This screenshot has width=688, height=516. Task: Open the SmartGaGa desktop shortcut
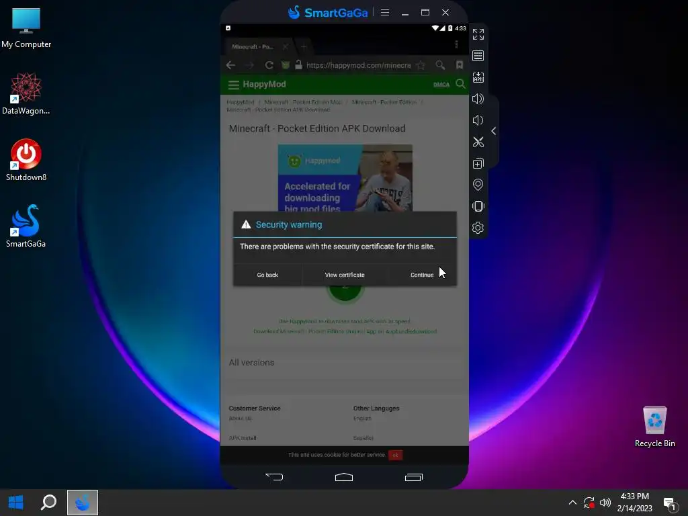[26, 226]
